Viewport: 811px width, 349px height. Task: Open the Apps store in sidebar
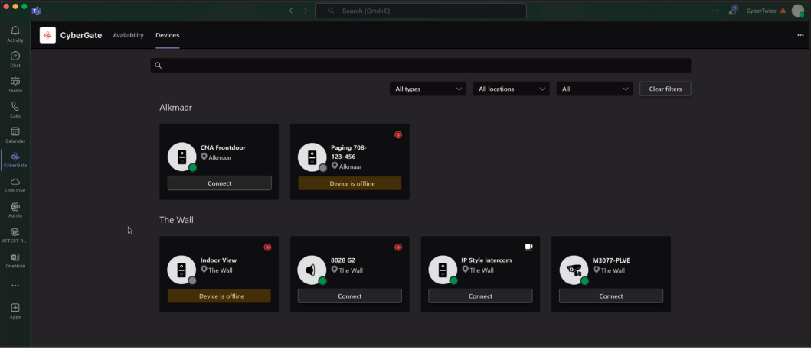pos(15,312)
